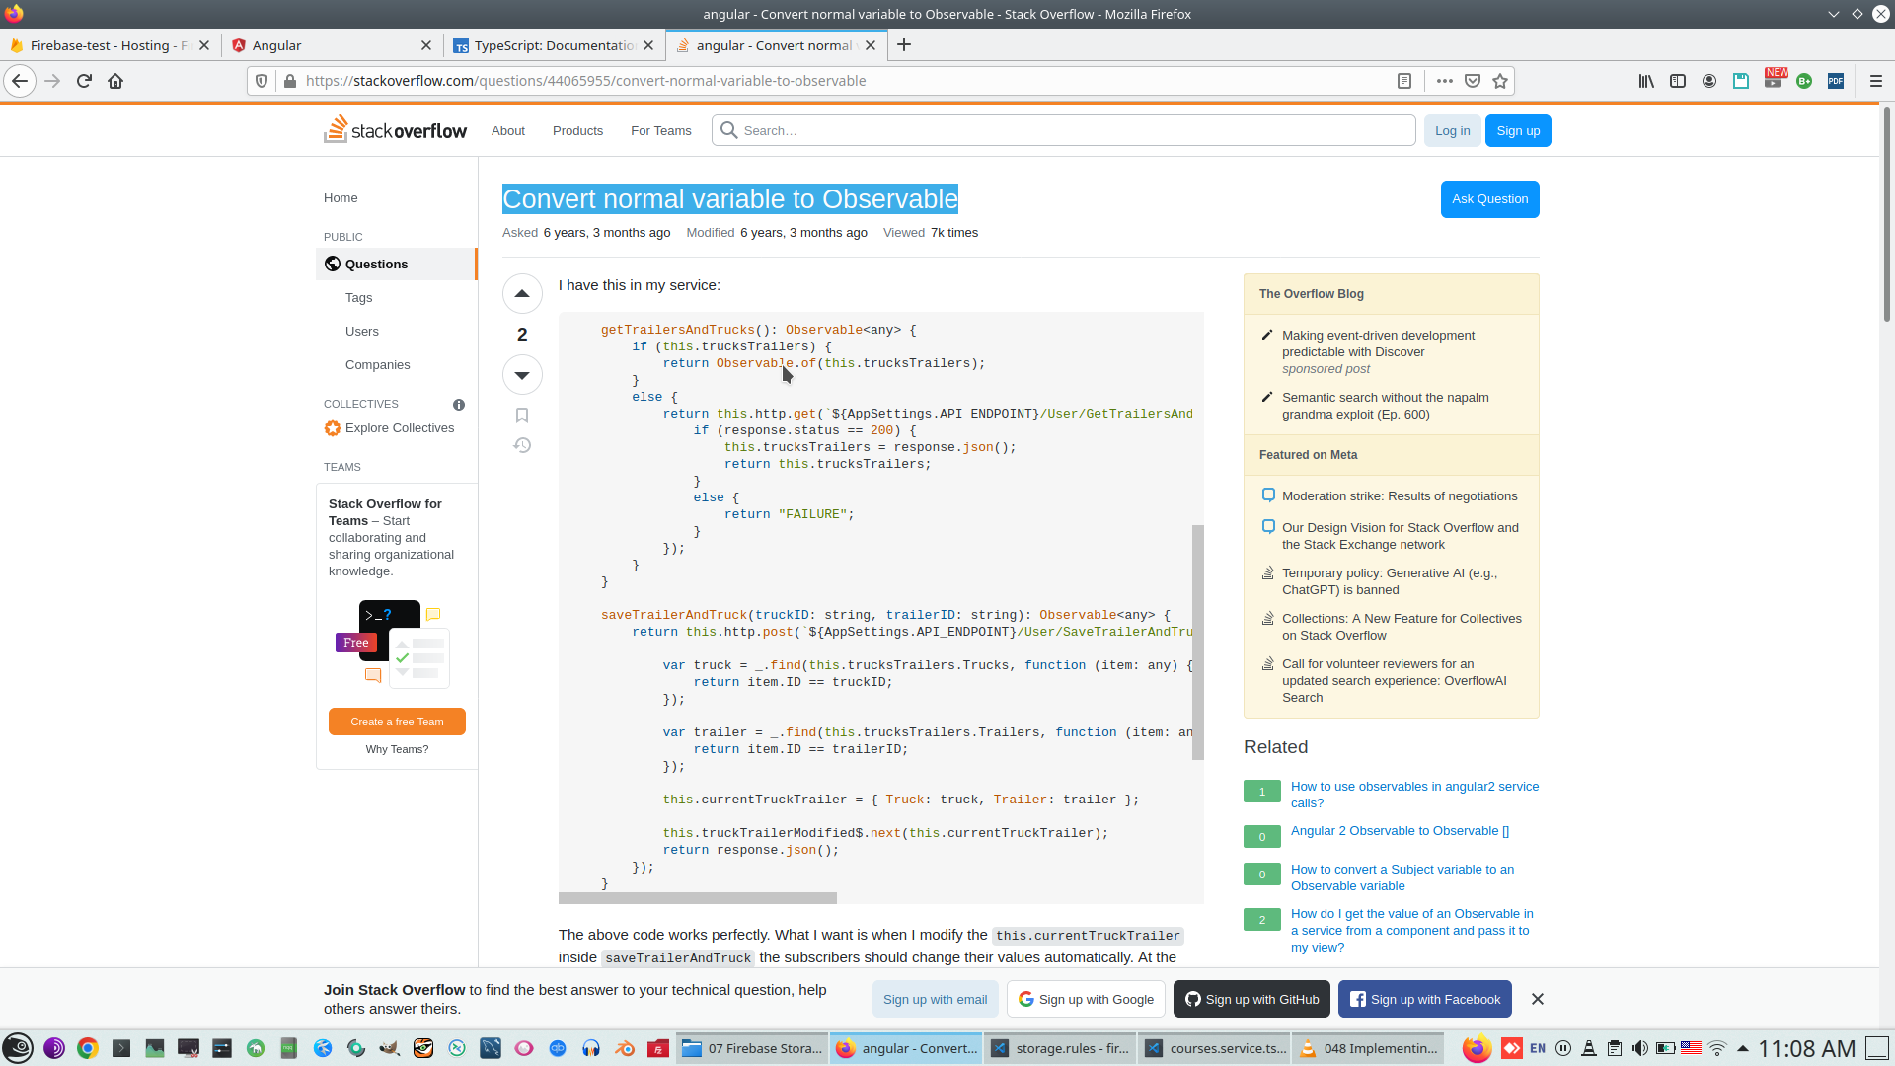Bookmark page with star icon
1895x1066 pixels.
tap(1500, 81)
